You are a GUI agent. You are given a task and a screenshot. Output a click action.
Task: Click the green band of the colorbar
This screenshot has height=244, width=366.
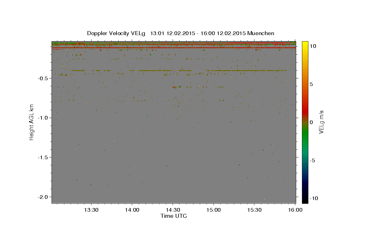pyautogui.click(x=305, y=133)
